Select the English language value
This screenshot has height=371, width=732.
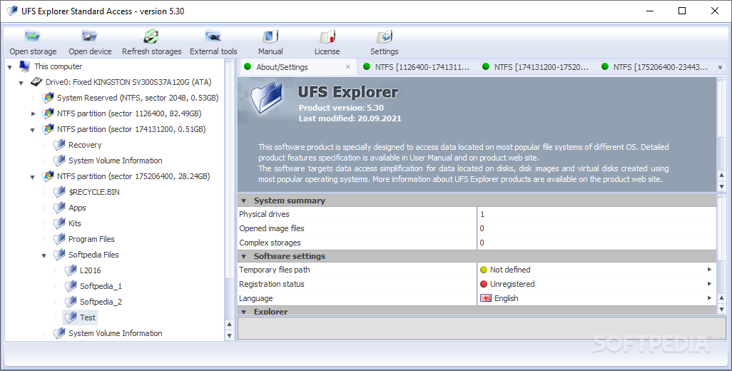click(x=506, y=298)
